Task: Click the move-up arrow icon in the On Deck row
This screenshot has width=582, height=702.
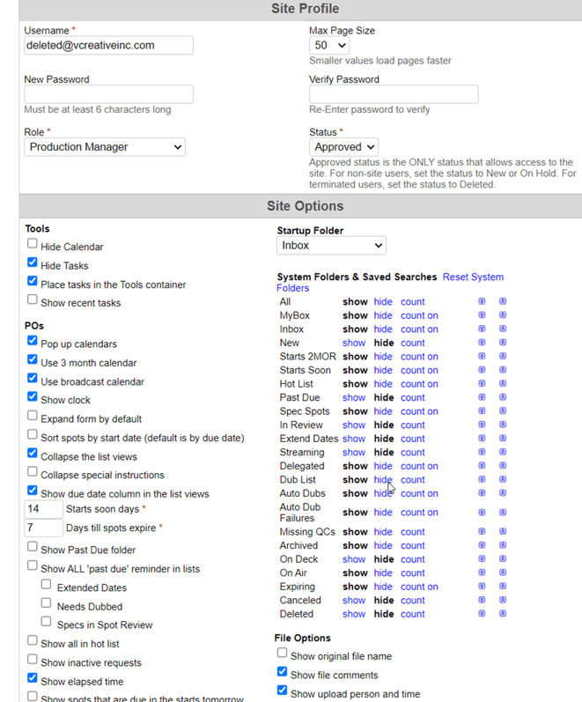Action: pyautogui.click(x=503, y=558)
